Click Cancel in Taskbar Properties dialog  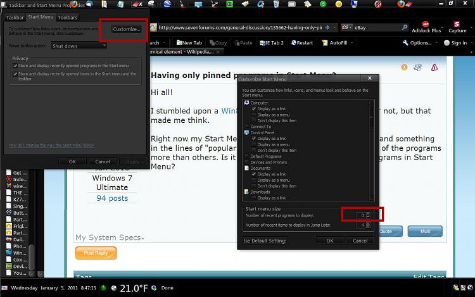point(103,161)
